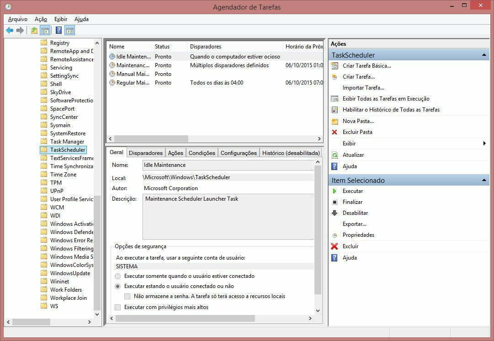Click the folder tree vertical scrollbar thumb
494x341 pixels.
(x=97, y=252)
